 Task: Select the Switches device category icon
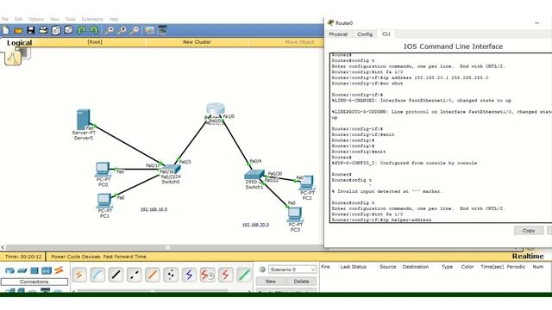tap(22, 270)
